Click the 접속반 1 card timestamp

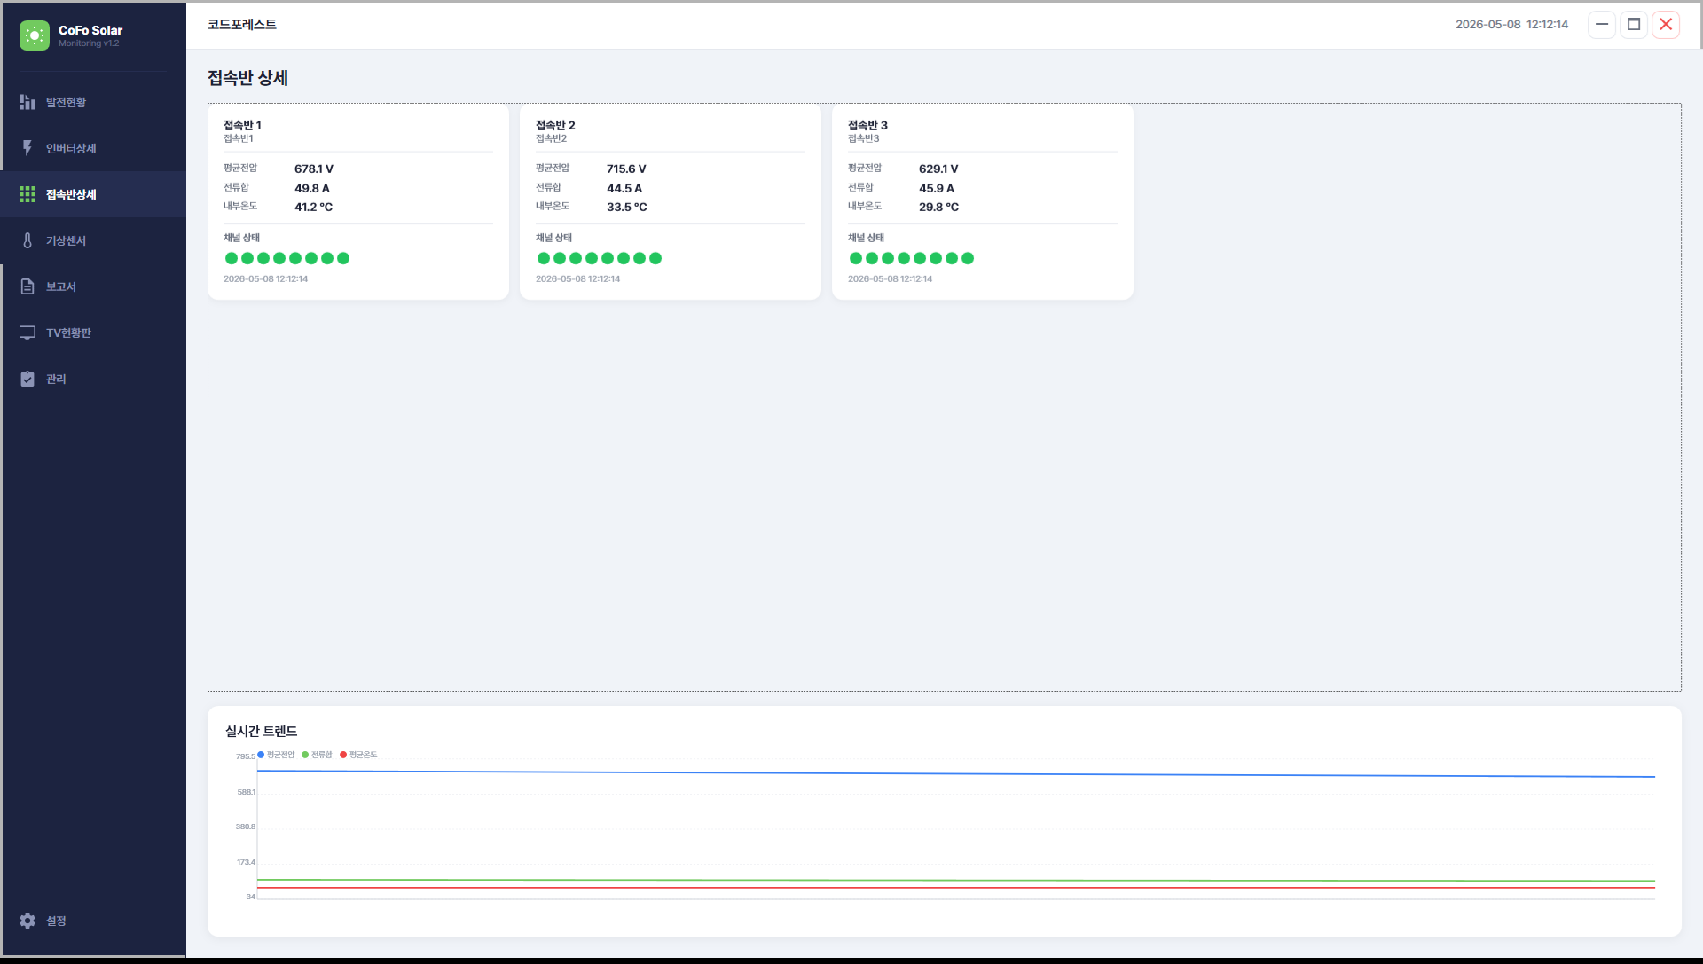click(266, 278)
